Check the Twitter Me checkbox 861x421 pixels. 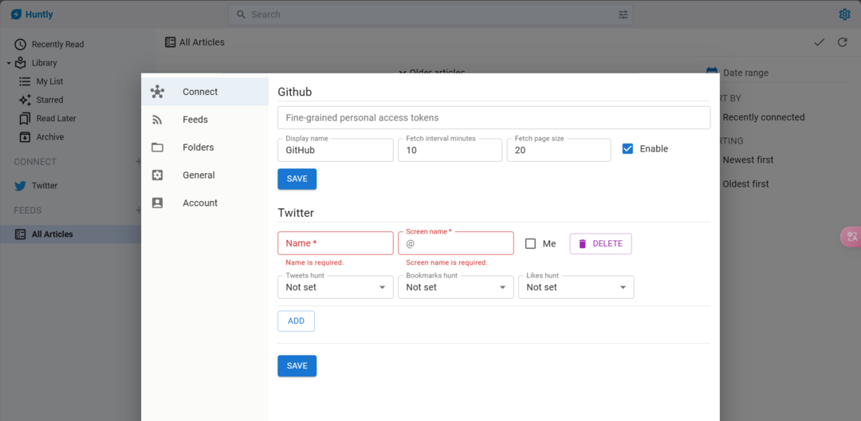click(x=530, y=244)
